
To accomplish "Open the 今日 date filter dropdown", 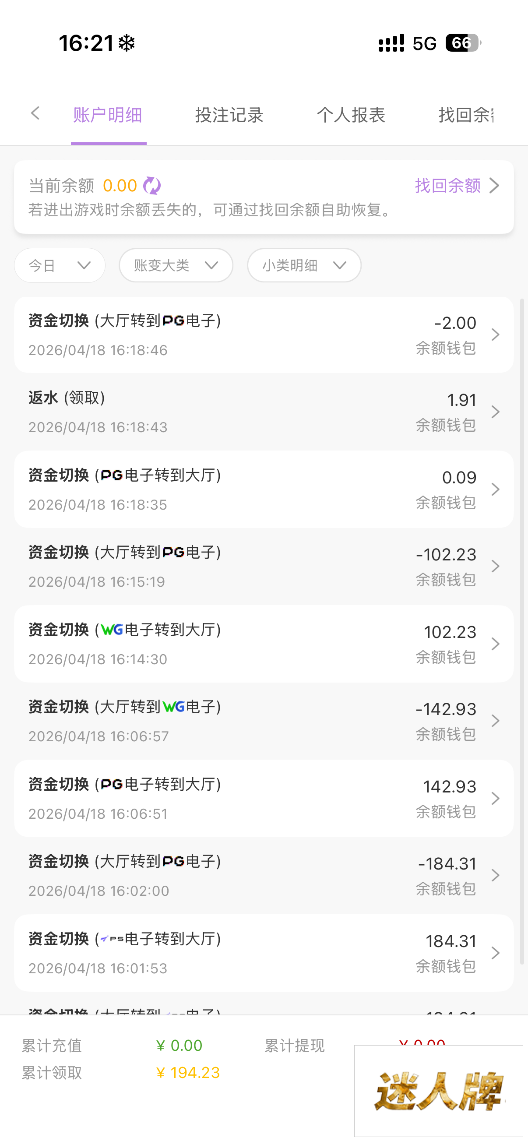I will tap(60, 266).
